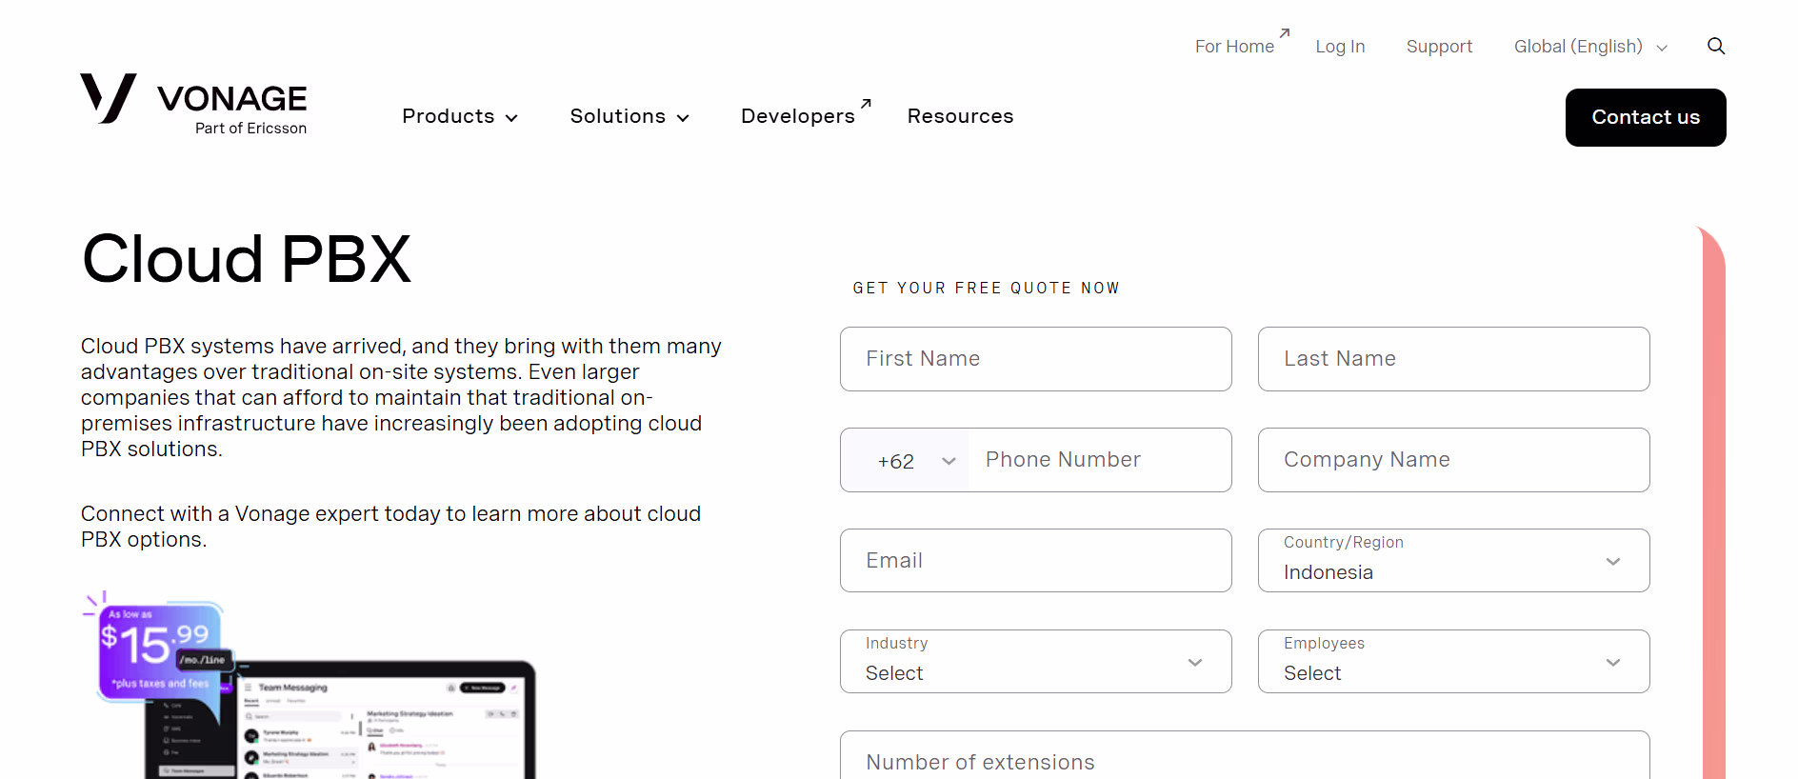Expand the Products menu

tap(460, 116)
